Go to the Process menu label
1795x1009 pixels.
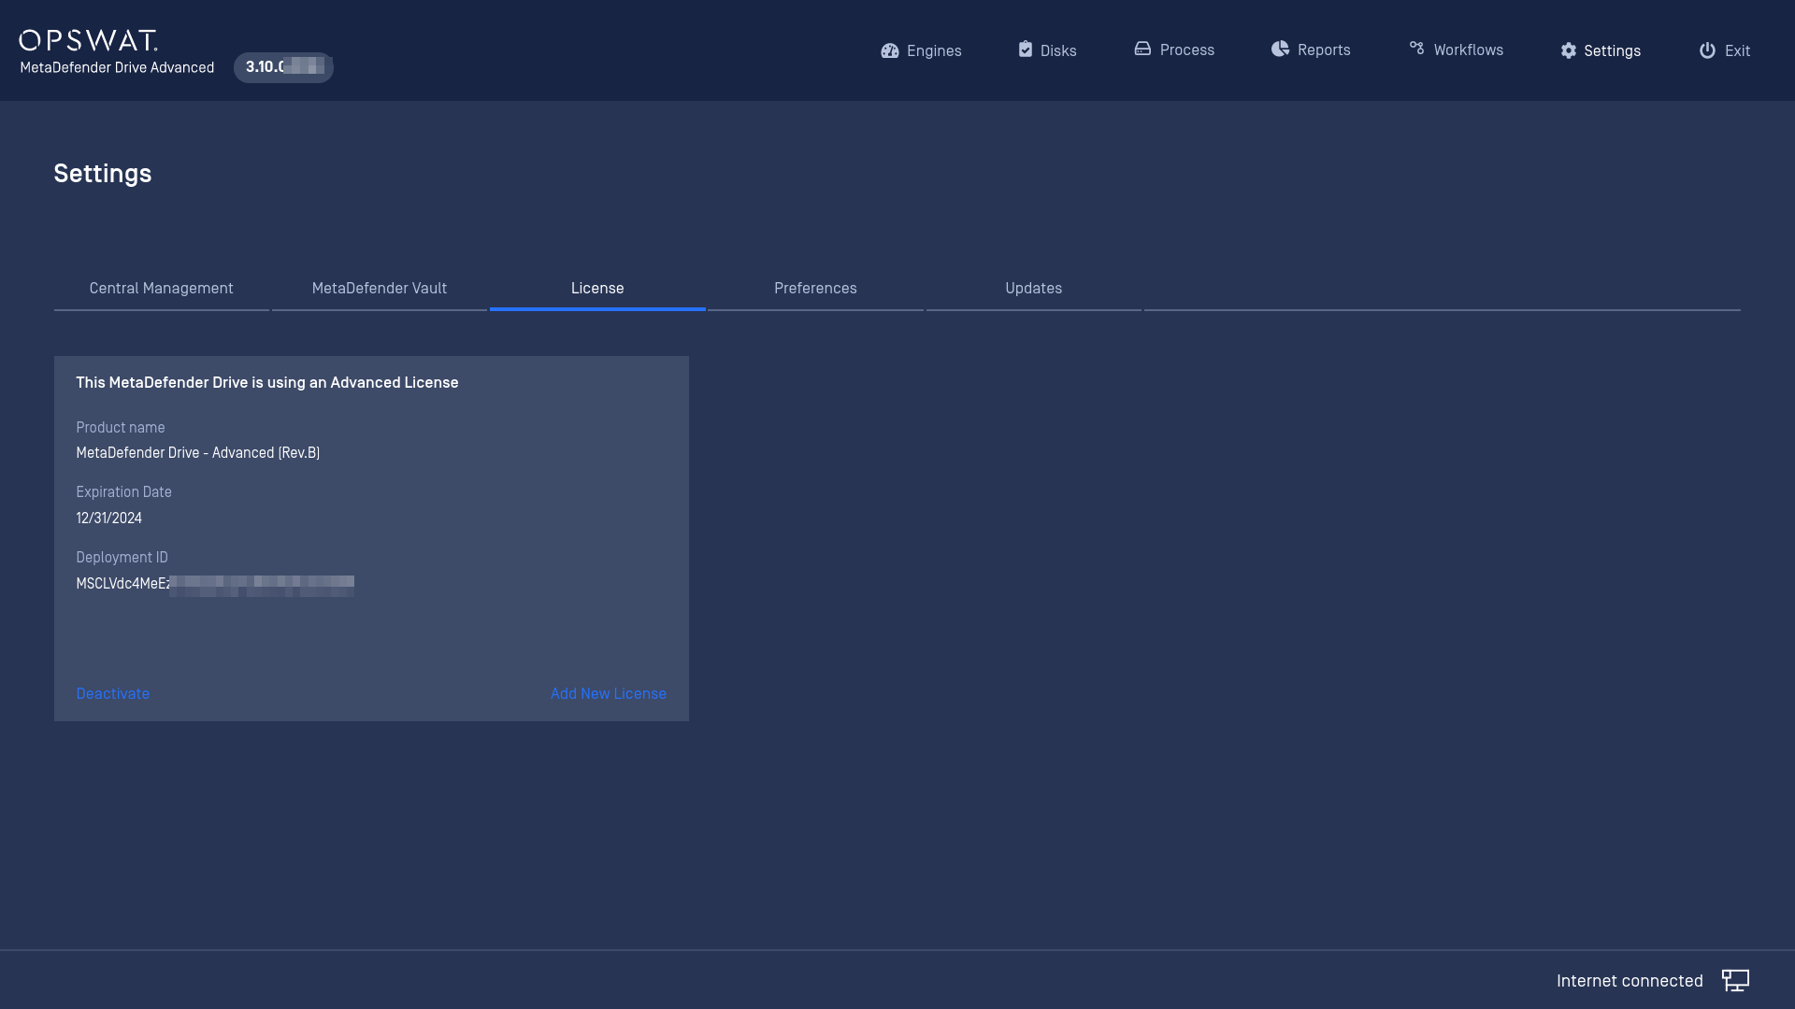click(x=1186, y=50)
